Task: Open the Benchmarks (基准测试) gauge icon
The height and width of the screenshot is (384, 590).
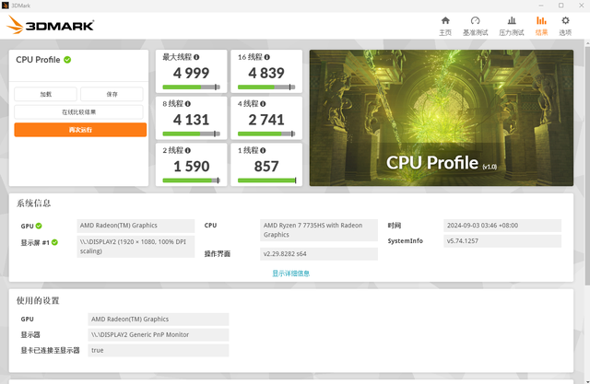Action: click(476, 20)
